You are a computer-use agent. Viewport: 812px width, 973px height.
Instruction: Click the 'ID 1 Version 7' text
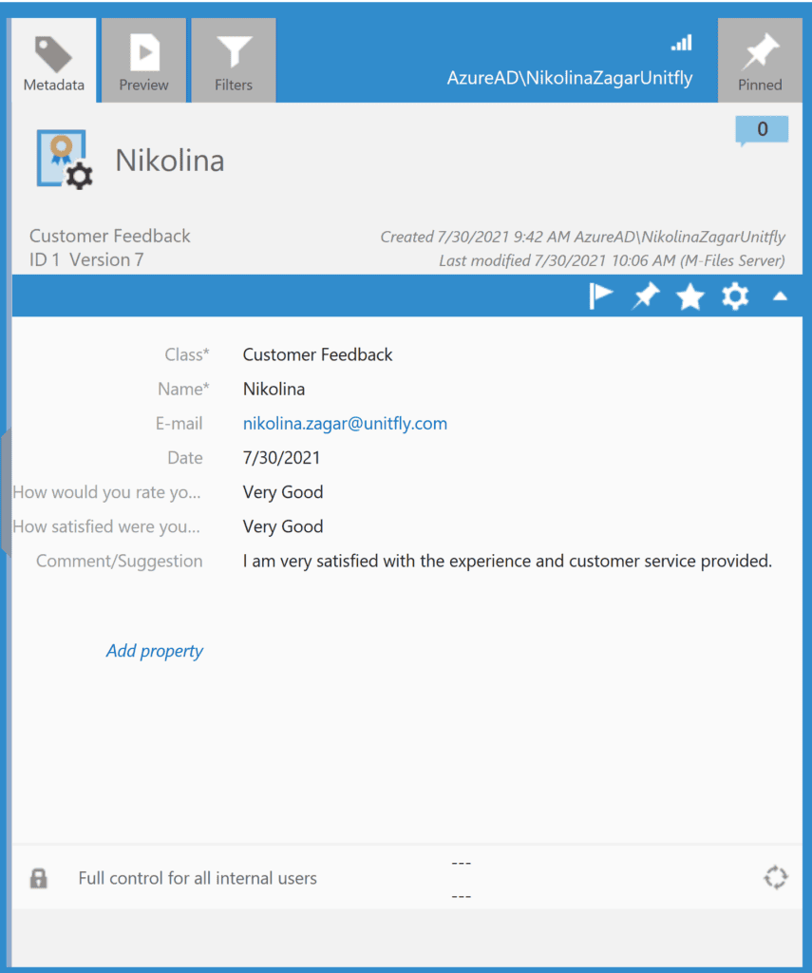coord(86,260)
